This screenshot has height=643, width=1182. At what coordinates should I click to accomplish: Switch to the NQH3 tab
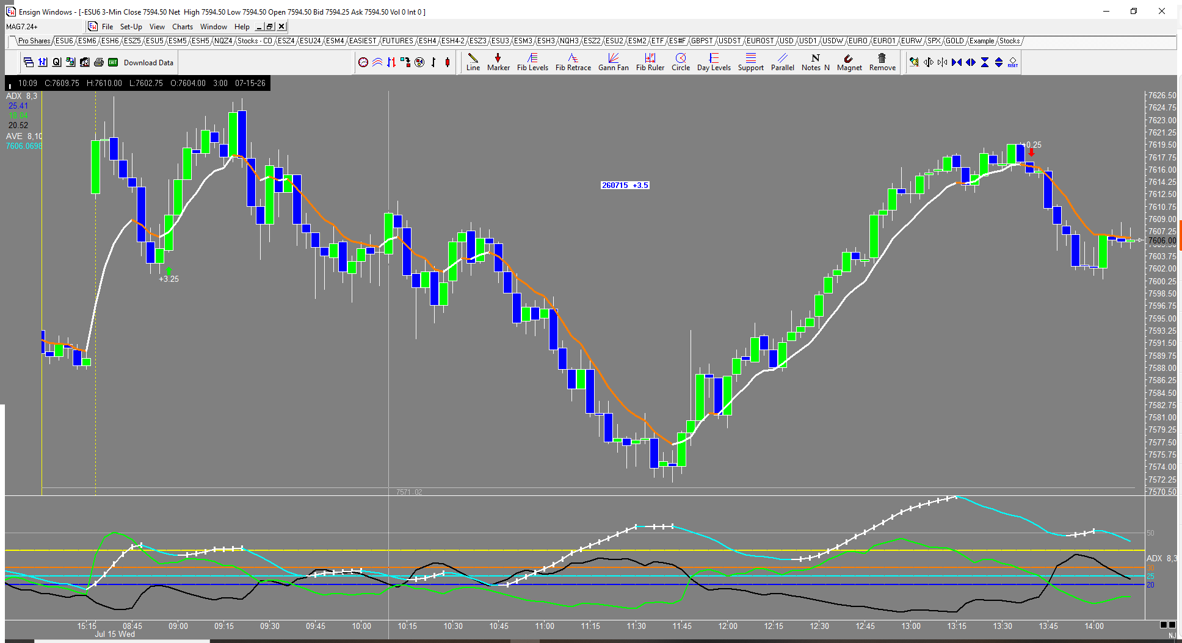pos(569,41)
